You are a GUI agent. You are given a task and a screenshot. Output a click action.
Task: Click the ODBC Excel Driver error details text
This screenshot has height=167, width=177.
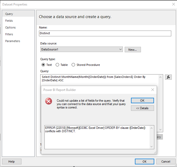coord(95,129)
